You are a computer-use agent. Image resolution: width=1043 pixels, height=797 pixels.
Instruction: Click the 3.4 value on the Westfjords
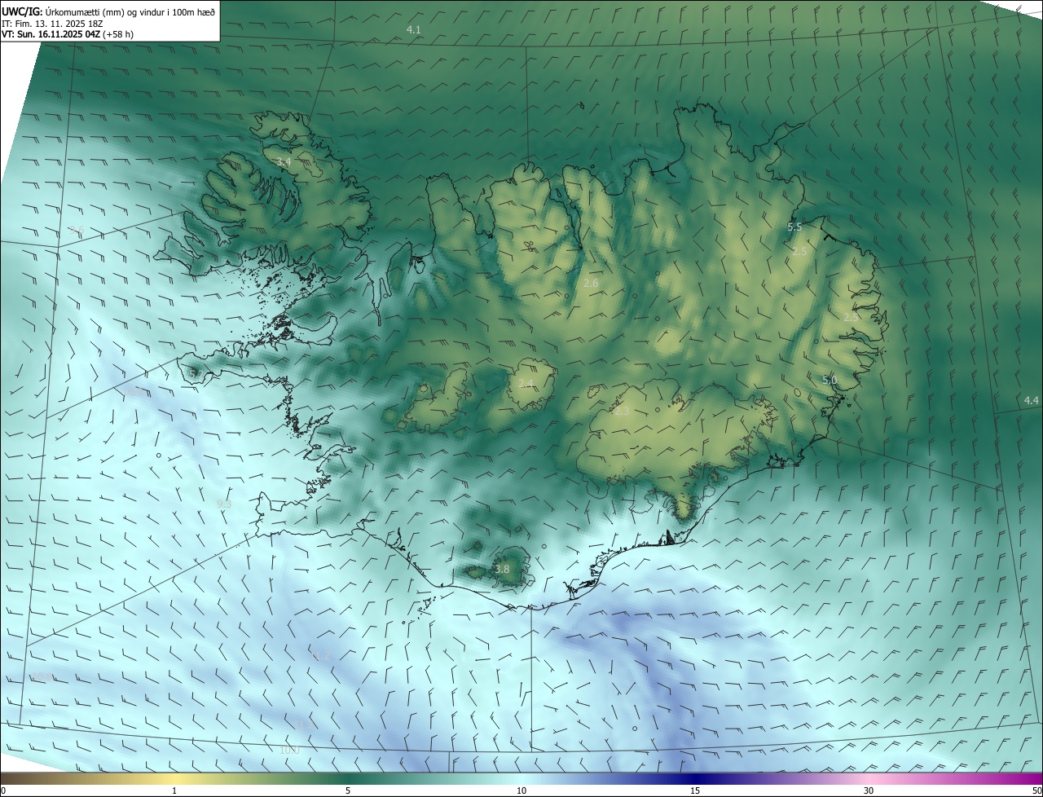[284, 162]
